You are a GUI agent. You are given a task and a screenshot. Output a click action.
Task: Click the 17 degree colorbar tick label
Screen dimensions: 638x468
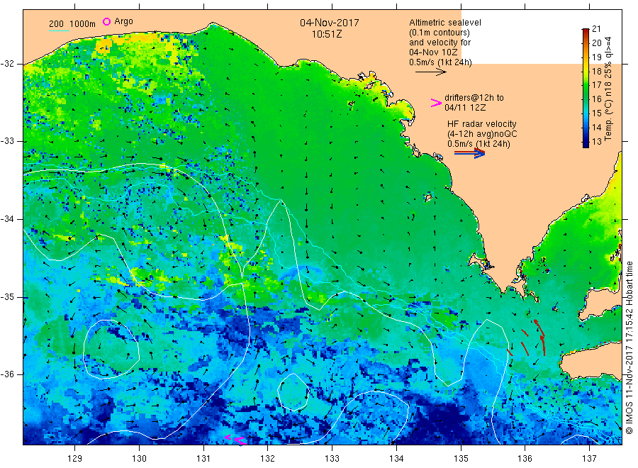click(x=596, y=85)
